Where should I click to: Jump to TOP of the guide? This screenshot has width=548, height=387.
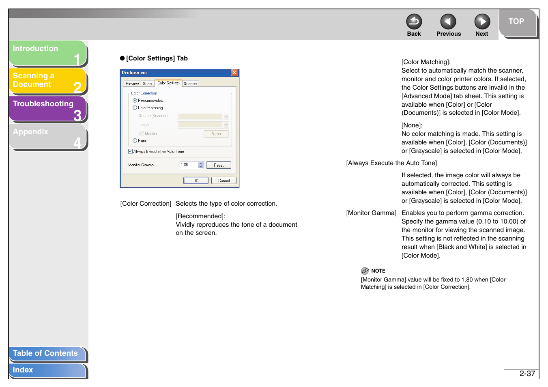click(517, 22)
